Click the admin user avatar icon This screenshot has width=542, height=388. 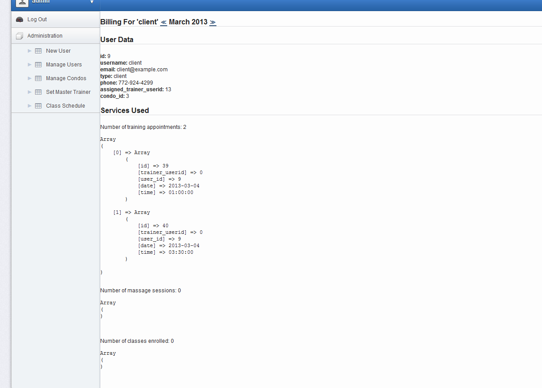(x=22, y=3)
